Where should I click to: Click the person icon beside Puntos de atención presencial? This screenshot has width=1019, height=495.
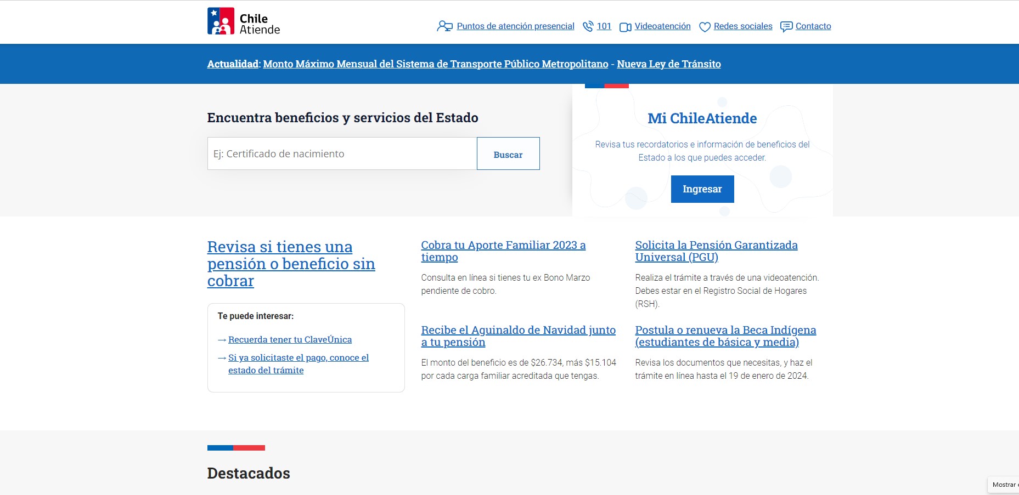point(444,26)
